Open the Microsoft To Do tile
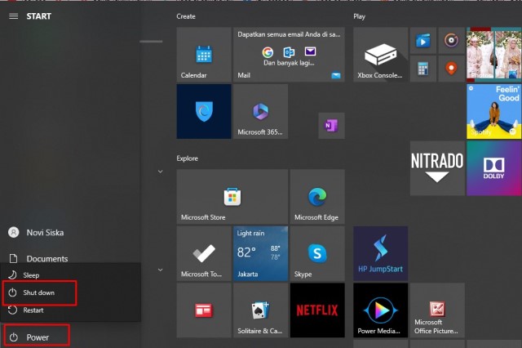This screenshot has width=522, height=348. (204, 254)
